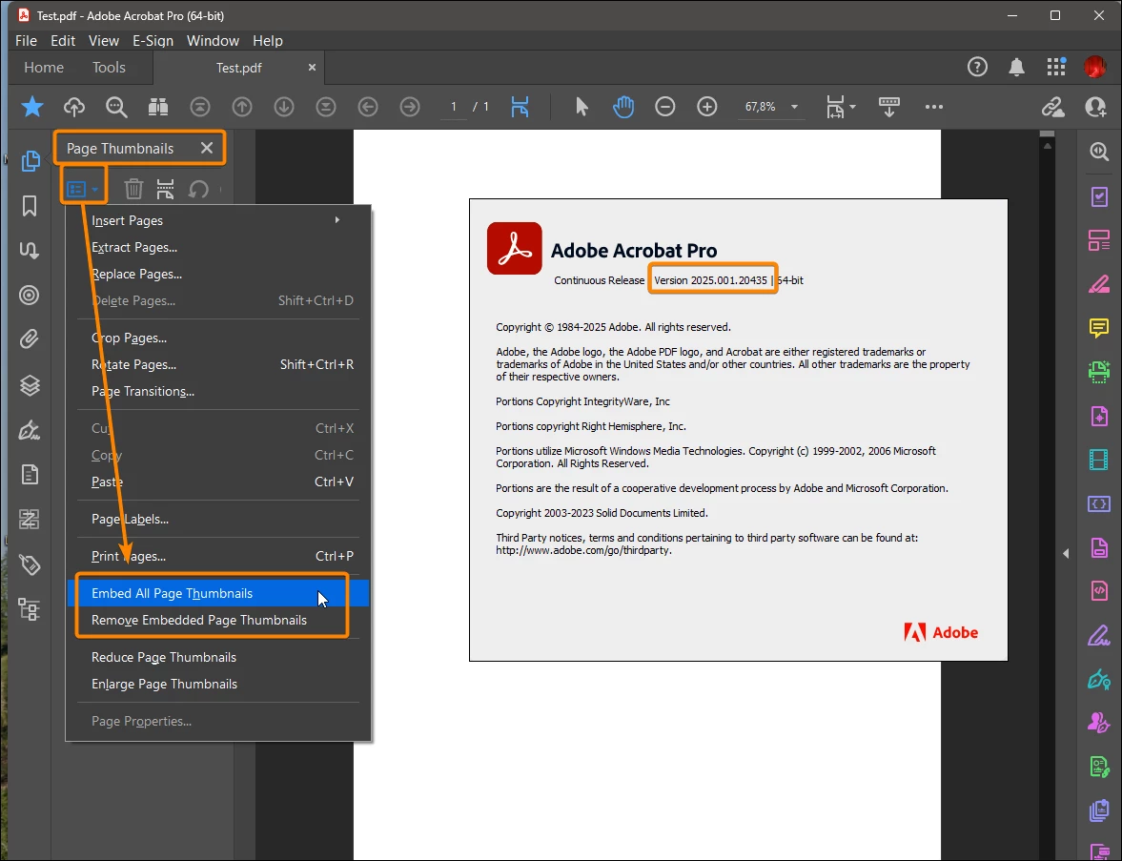The height and width of the screenshot is (861, 1122).
Task: Open the Tags panel icon in left sidebar
Action: (30, 565)
